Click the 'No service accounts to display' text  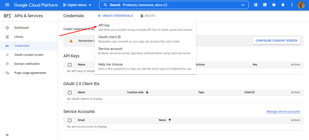coord(87,127)
